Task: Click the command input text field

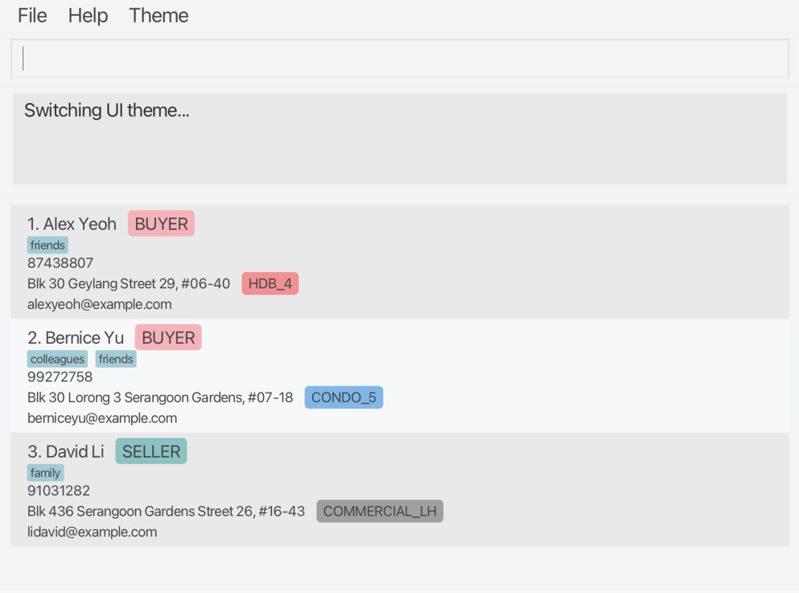Action: 399,59
